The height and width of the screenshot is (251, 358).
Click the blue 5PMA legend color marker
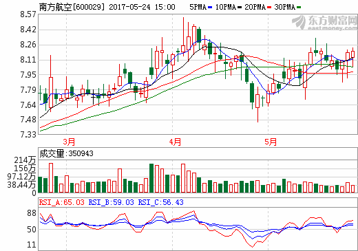coord(210,8)
